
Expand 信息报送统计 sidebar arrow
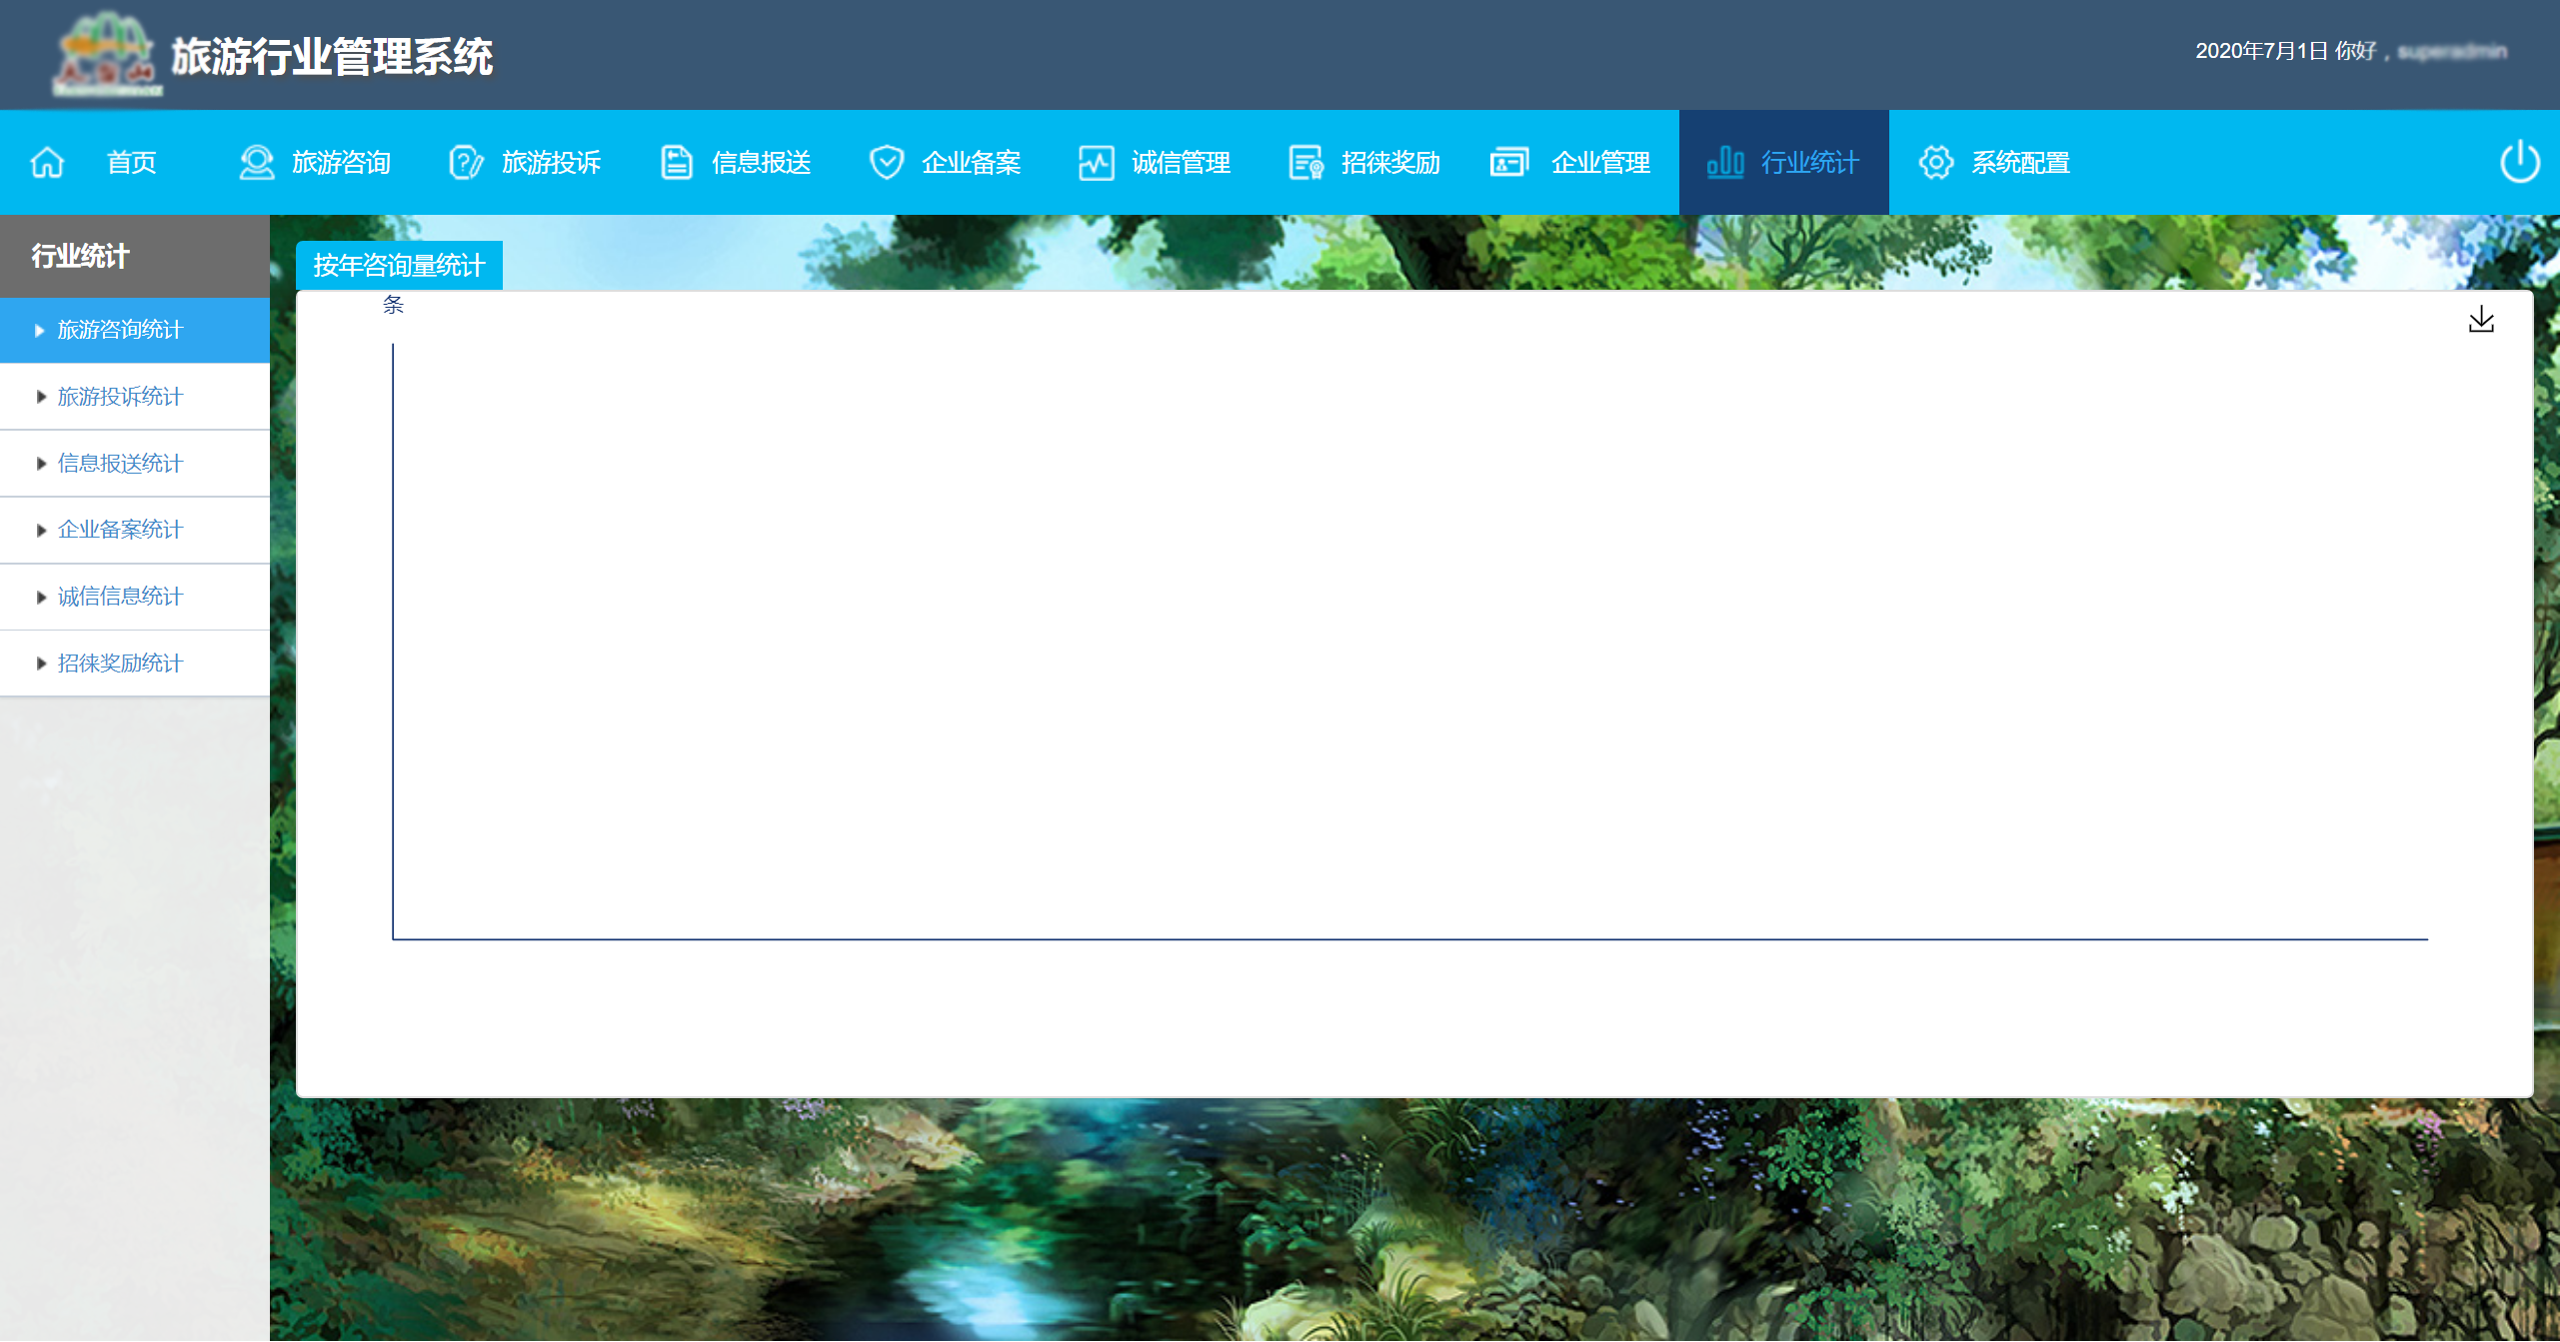click(41, 464)
